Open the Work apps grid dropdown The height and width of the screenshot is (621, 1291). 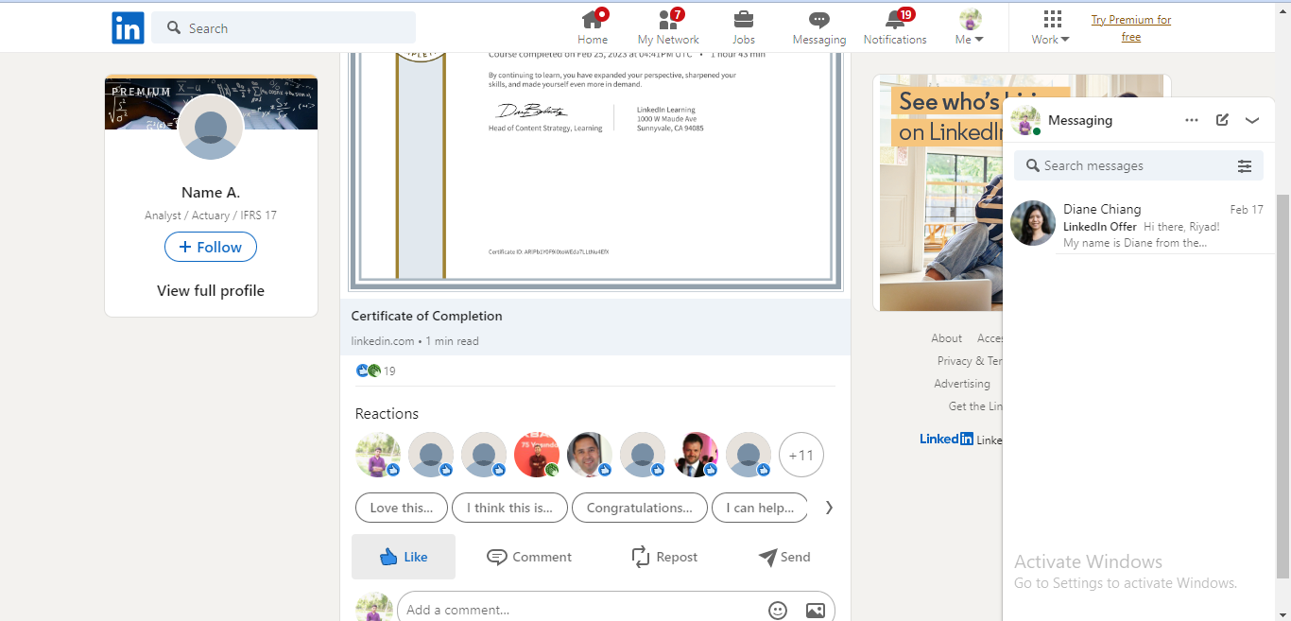point(1051,27)
